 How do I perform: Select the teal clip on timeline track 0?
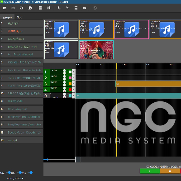click(x=129, y=95)
